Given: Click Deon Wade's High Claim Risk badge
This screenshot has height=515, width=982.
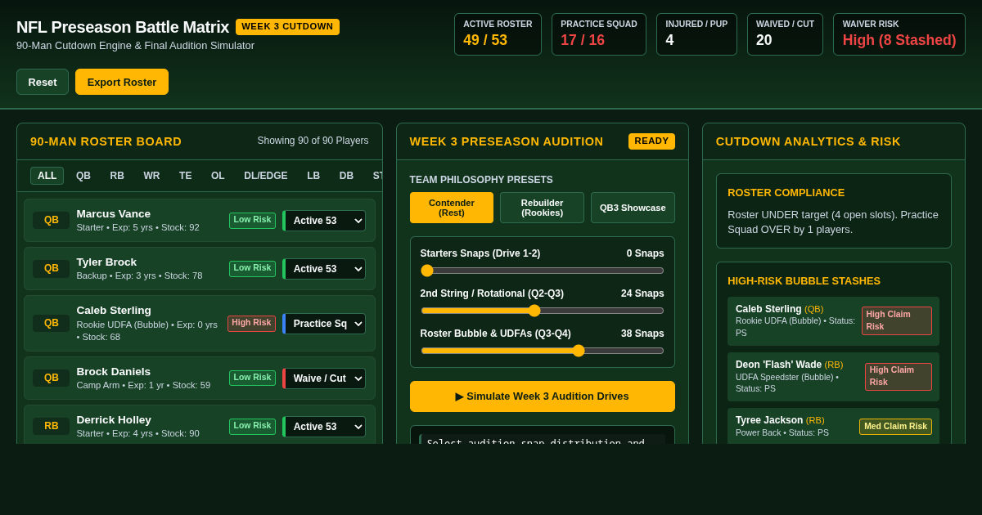Looking at the screenshot, I should tap(898, 377).
